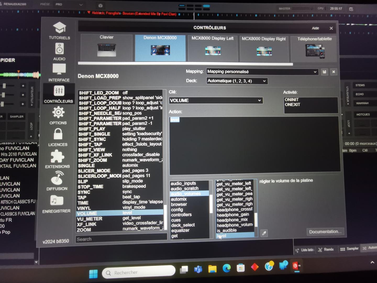Open the Enregistrer section
The image size is (377, 283).
point(57,204)
